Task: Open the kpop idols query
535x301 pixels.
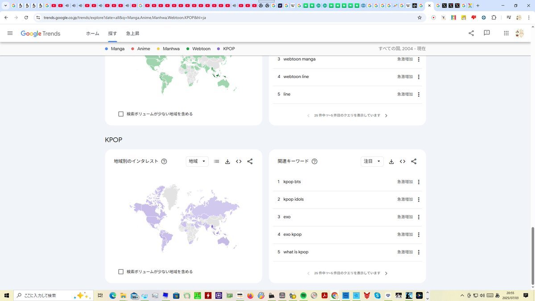Action: point(293,199)
